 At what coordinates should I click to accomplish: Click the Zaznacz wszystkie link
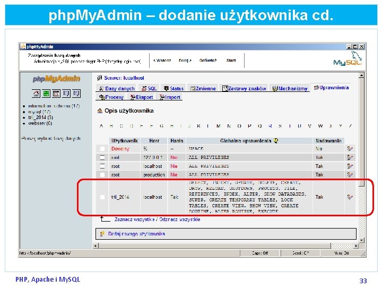pos(134,220)
